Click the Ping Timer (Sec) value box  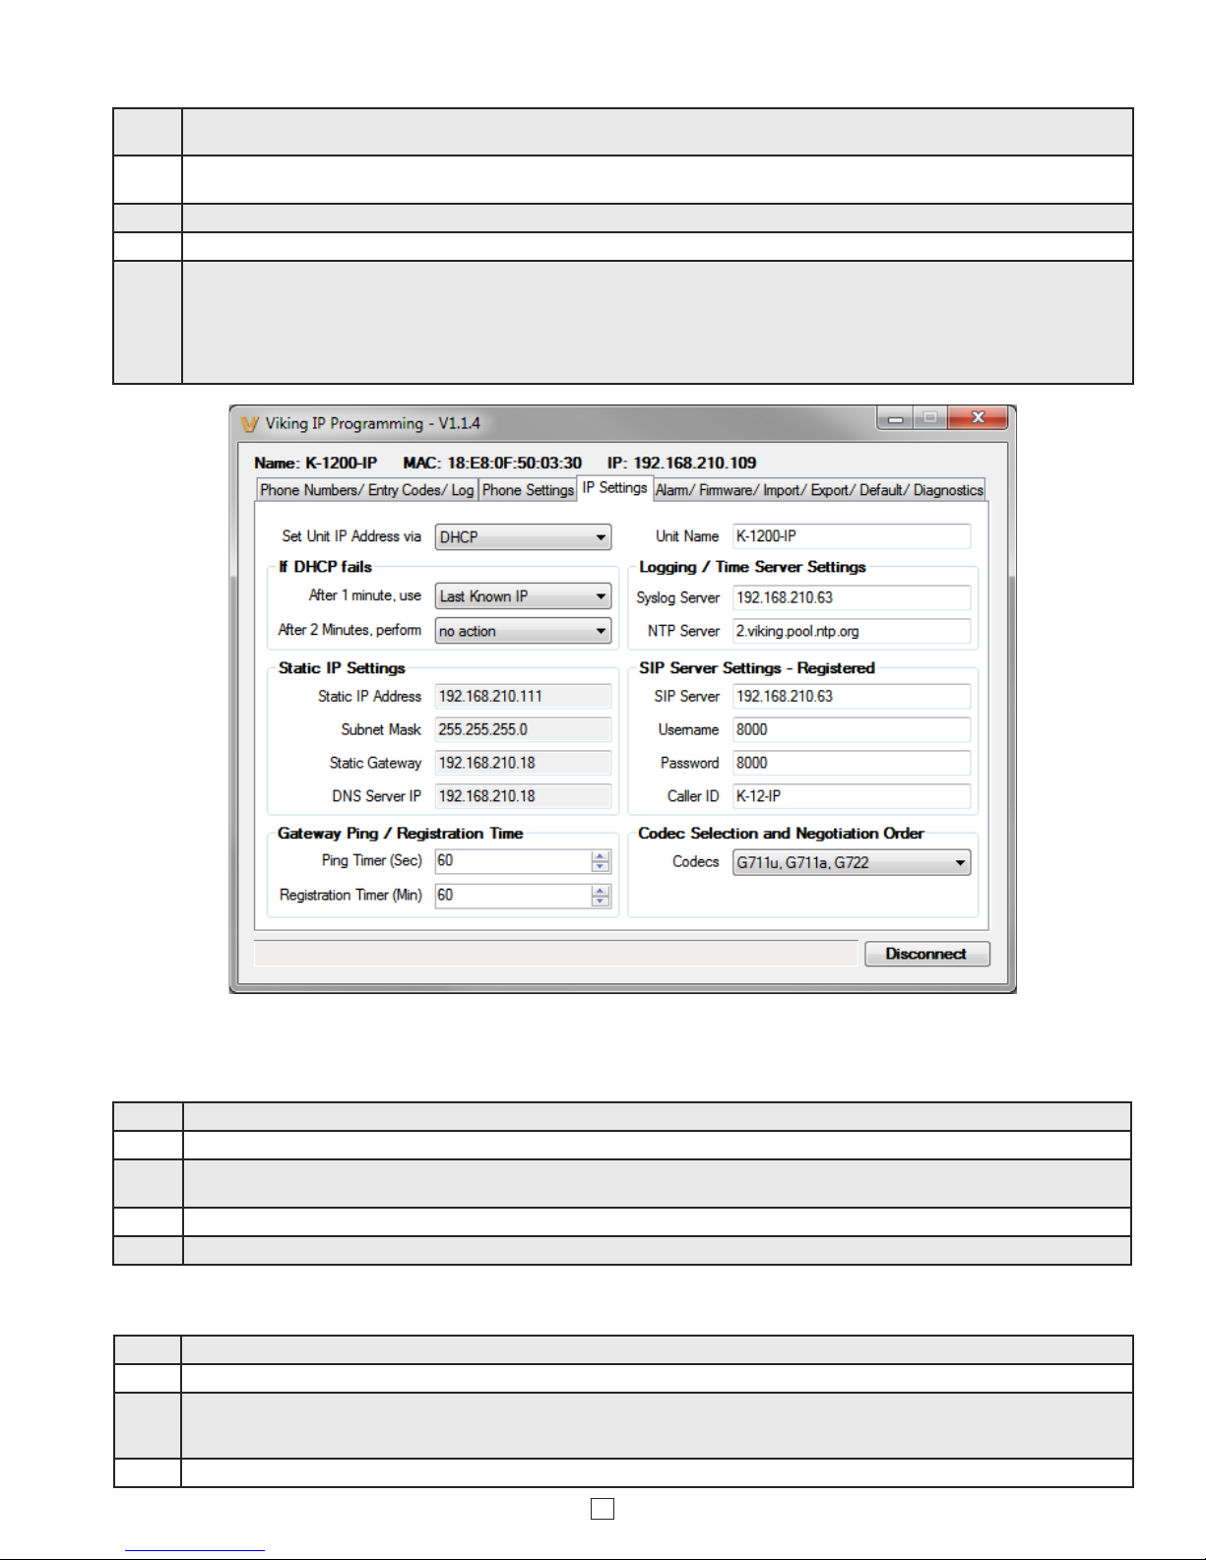[513, 861]
